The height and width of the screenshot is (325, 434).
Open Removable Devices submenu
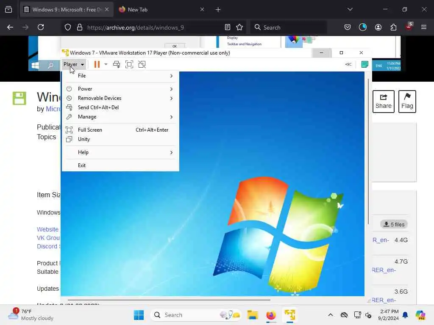pos(120,98)
